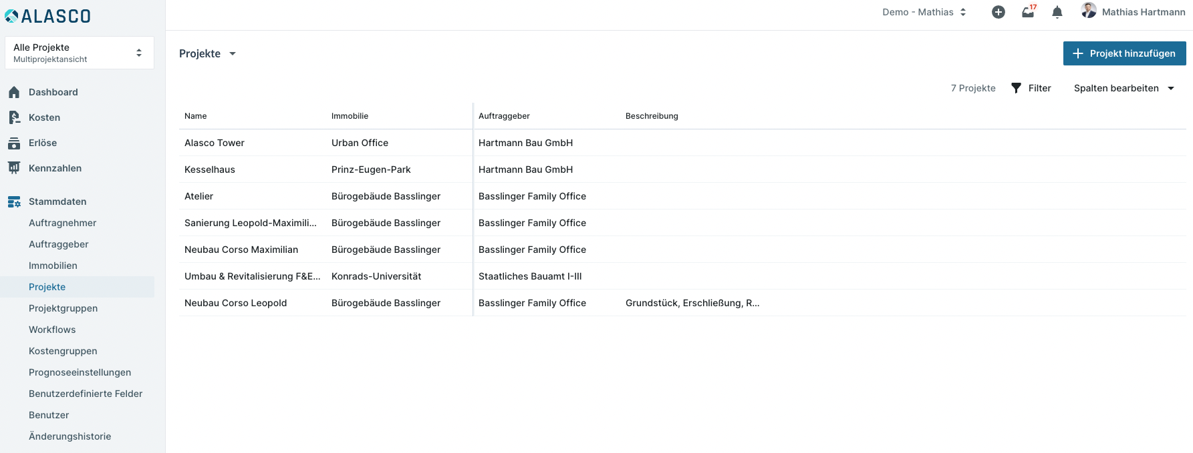Click the Filter funnel icon
Viewport: 1193px width, 453px height.
[1016, 88]
